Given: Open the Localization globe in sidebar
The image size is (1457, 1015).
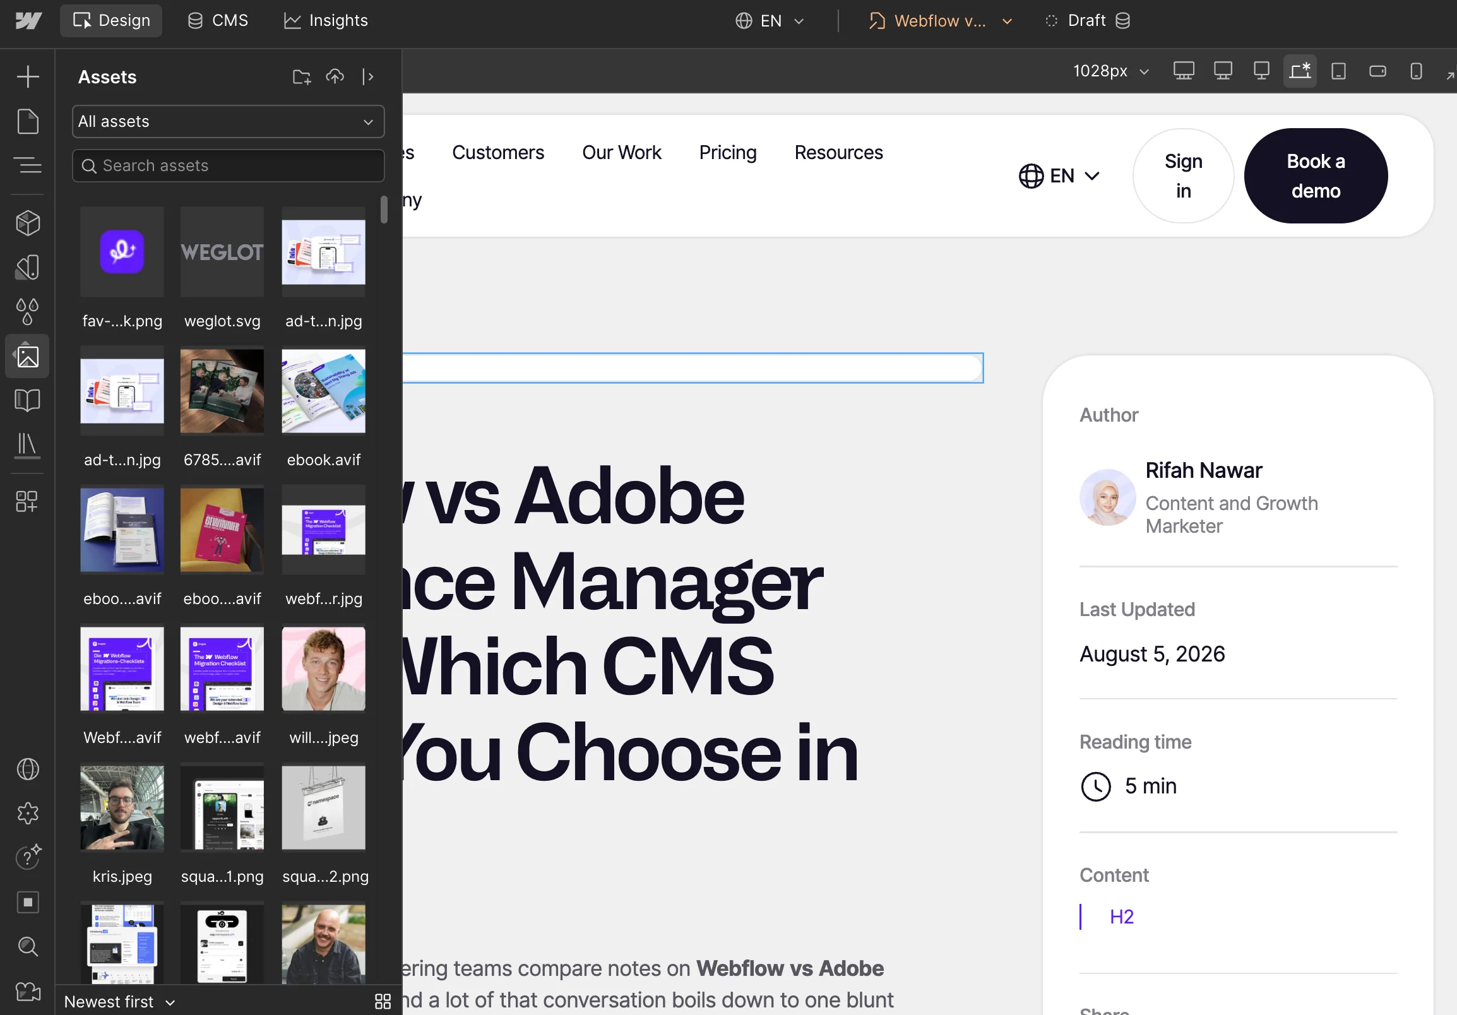Looking at the screenshot, I should (28, 769).
